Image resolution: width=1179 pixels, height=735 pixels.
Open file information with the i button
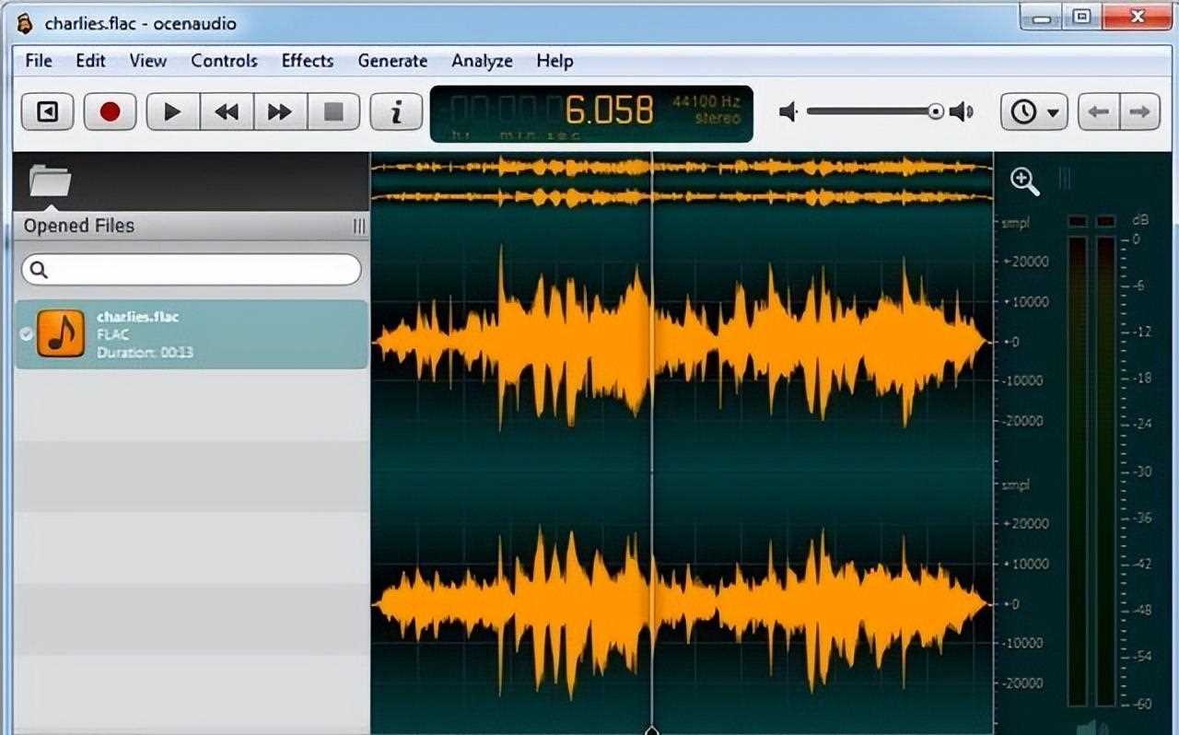pos(396,112)
